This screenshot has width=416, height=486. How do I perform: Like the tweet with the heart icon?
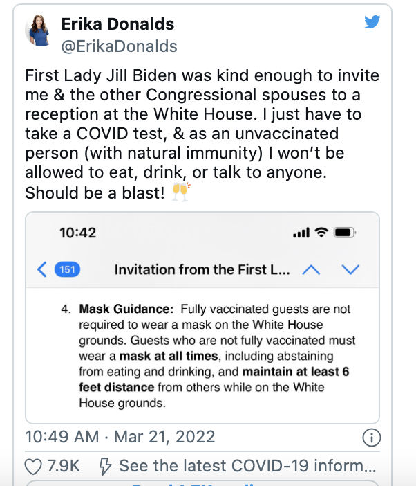(x=32, y=465)
